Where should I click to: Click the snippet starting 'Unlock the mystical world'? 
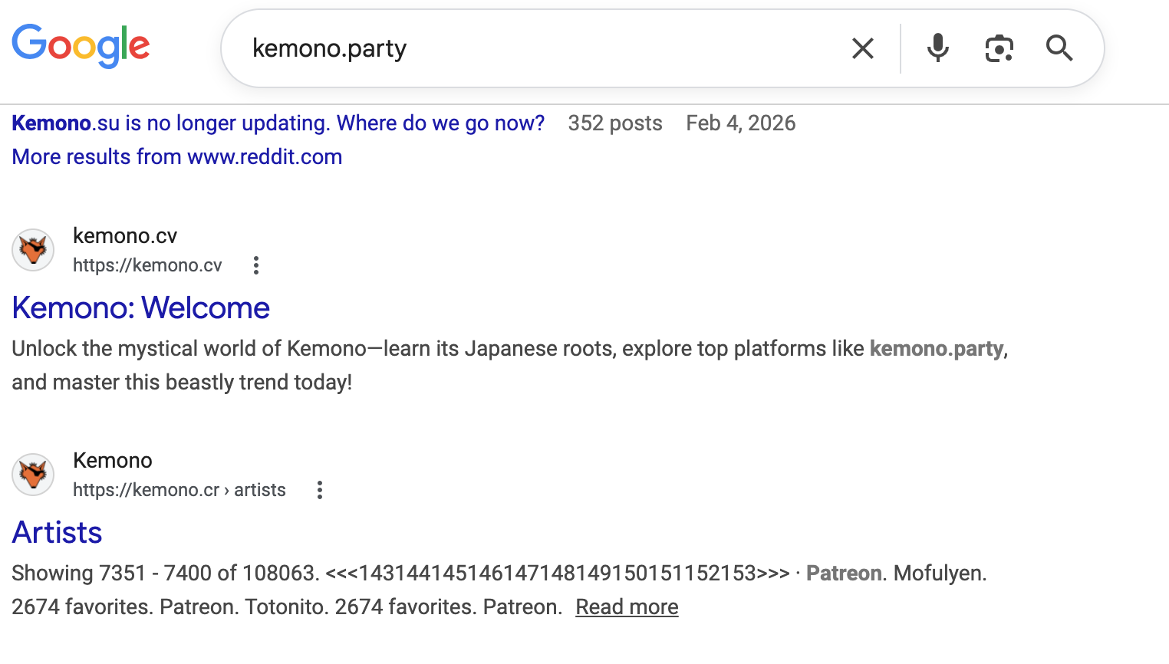510,365
